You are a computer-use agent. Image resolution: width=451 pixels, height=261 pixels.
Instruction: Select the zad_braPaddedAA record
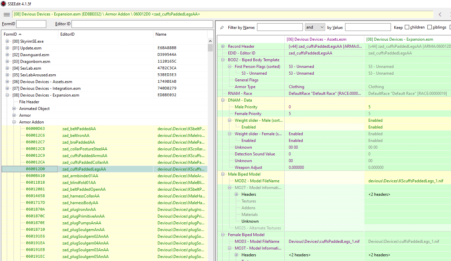tap(105, 142)
